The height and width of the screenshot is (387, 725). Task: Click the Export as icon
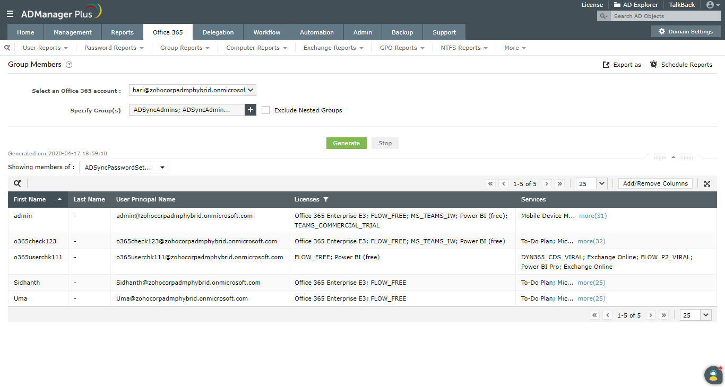click(x=606, y=65)
